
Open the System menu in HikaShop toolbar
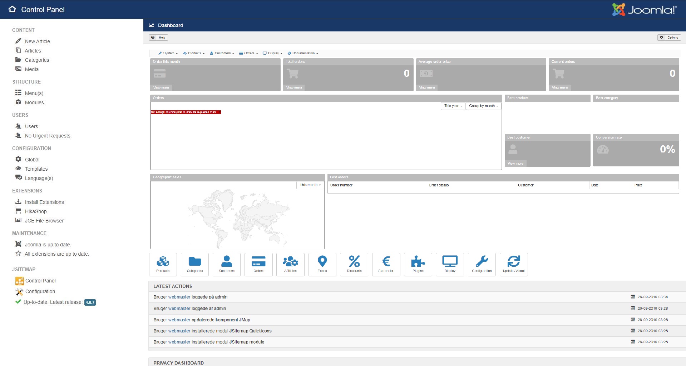tap(168, 53)
